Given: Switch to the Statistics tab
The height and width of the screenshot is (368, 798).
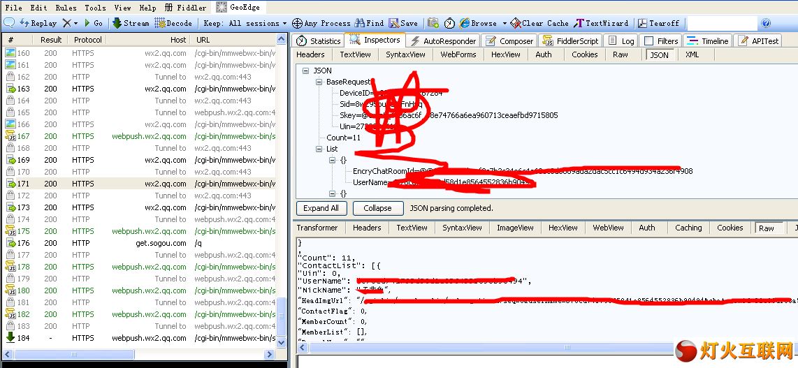Looking at the screenshot, I should tap(319, 41).
